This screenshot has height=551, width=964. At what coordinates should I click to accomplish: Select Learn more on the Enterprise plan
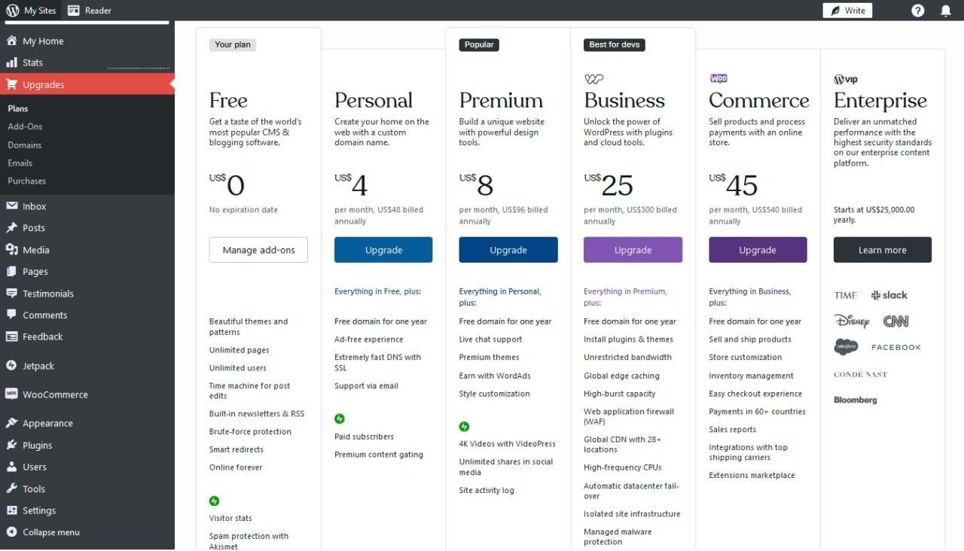[882, 249]
